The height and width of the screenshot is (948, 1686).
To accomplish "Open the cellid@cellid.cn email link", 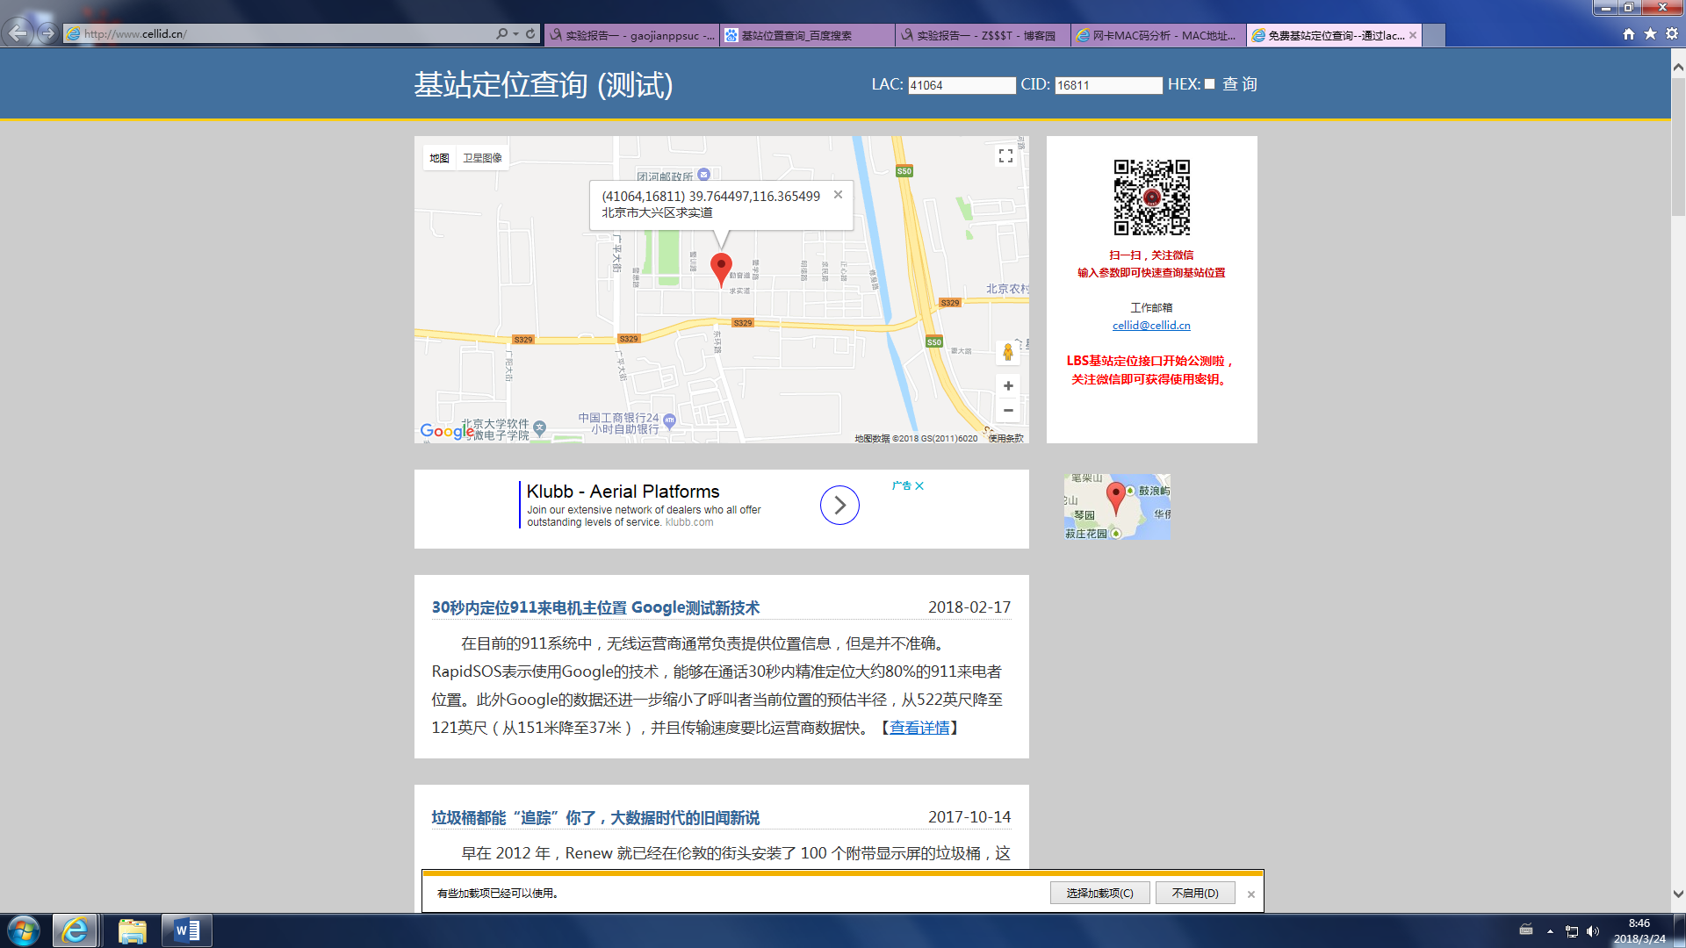I will 1151,325.
